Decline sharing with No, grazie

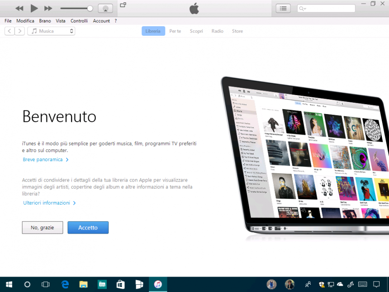pyautogui.click(x=43, y=227)
